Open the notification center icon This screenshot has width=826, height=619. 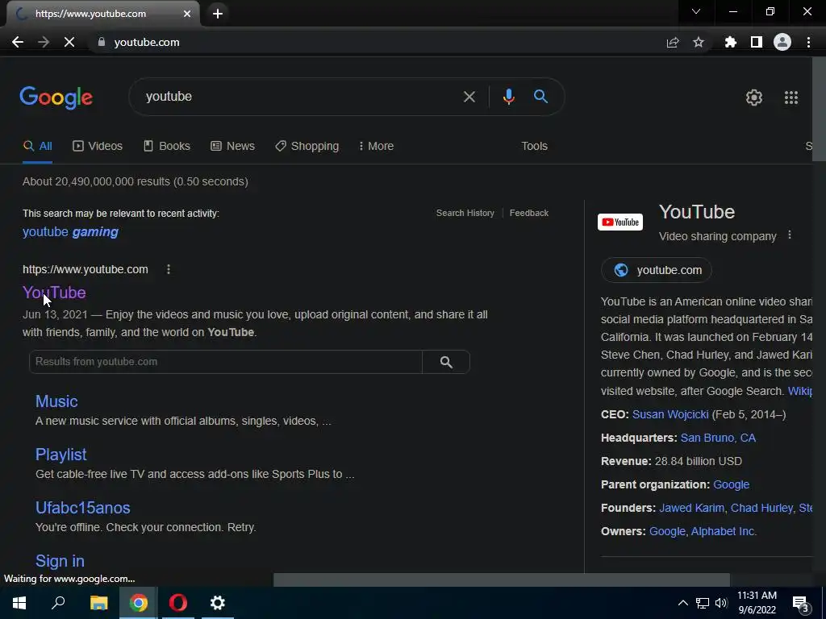click(x=800, y=604)
